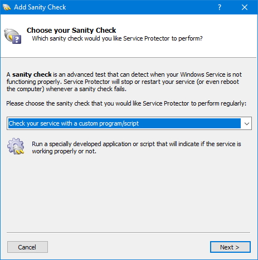
Task: Open context help with the question mark button
Action: [x=220, y=7]
